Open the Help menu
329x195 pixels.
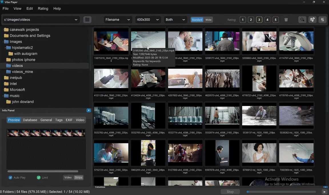pyautogui.click(x=57, y=9)
